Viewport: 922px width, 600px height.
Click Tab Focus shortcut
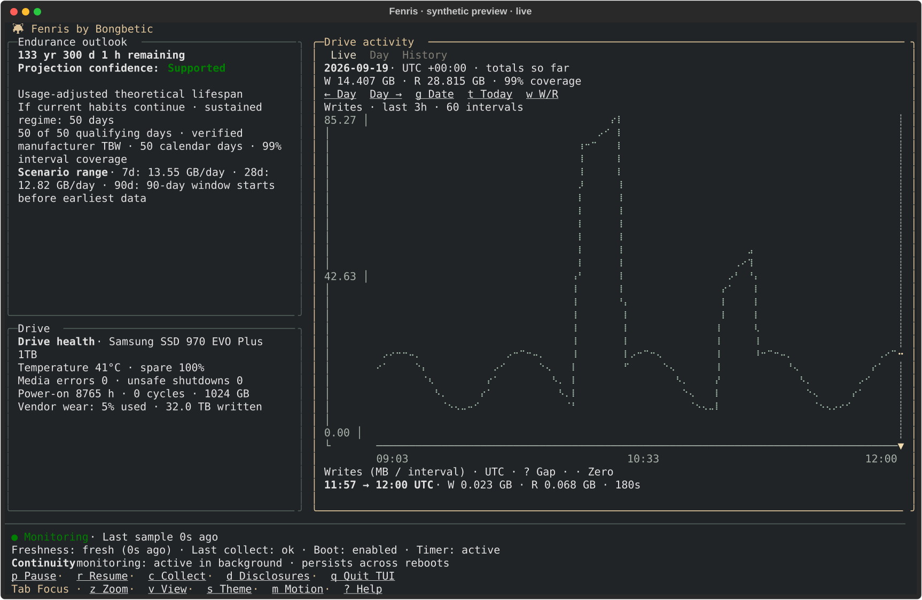[x=40, y=589]
